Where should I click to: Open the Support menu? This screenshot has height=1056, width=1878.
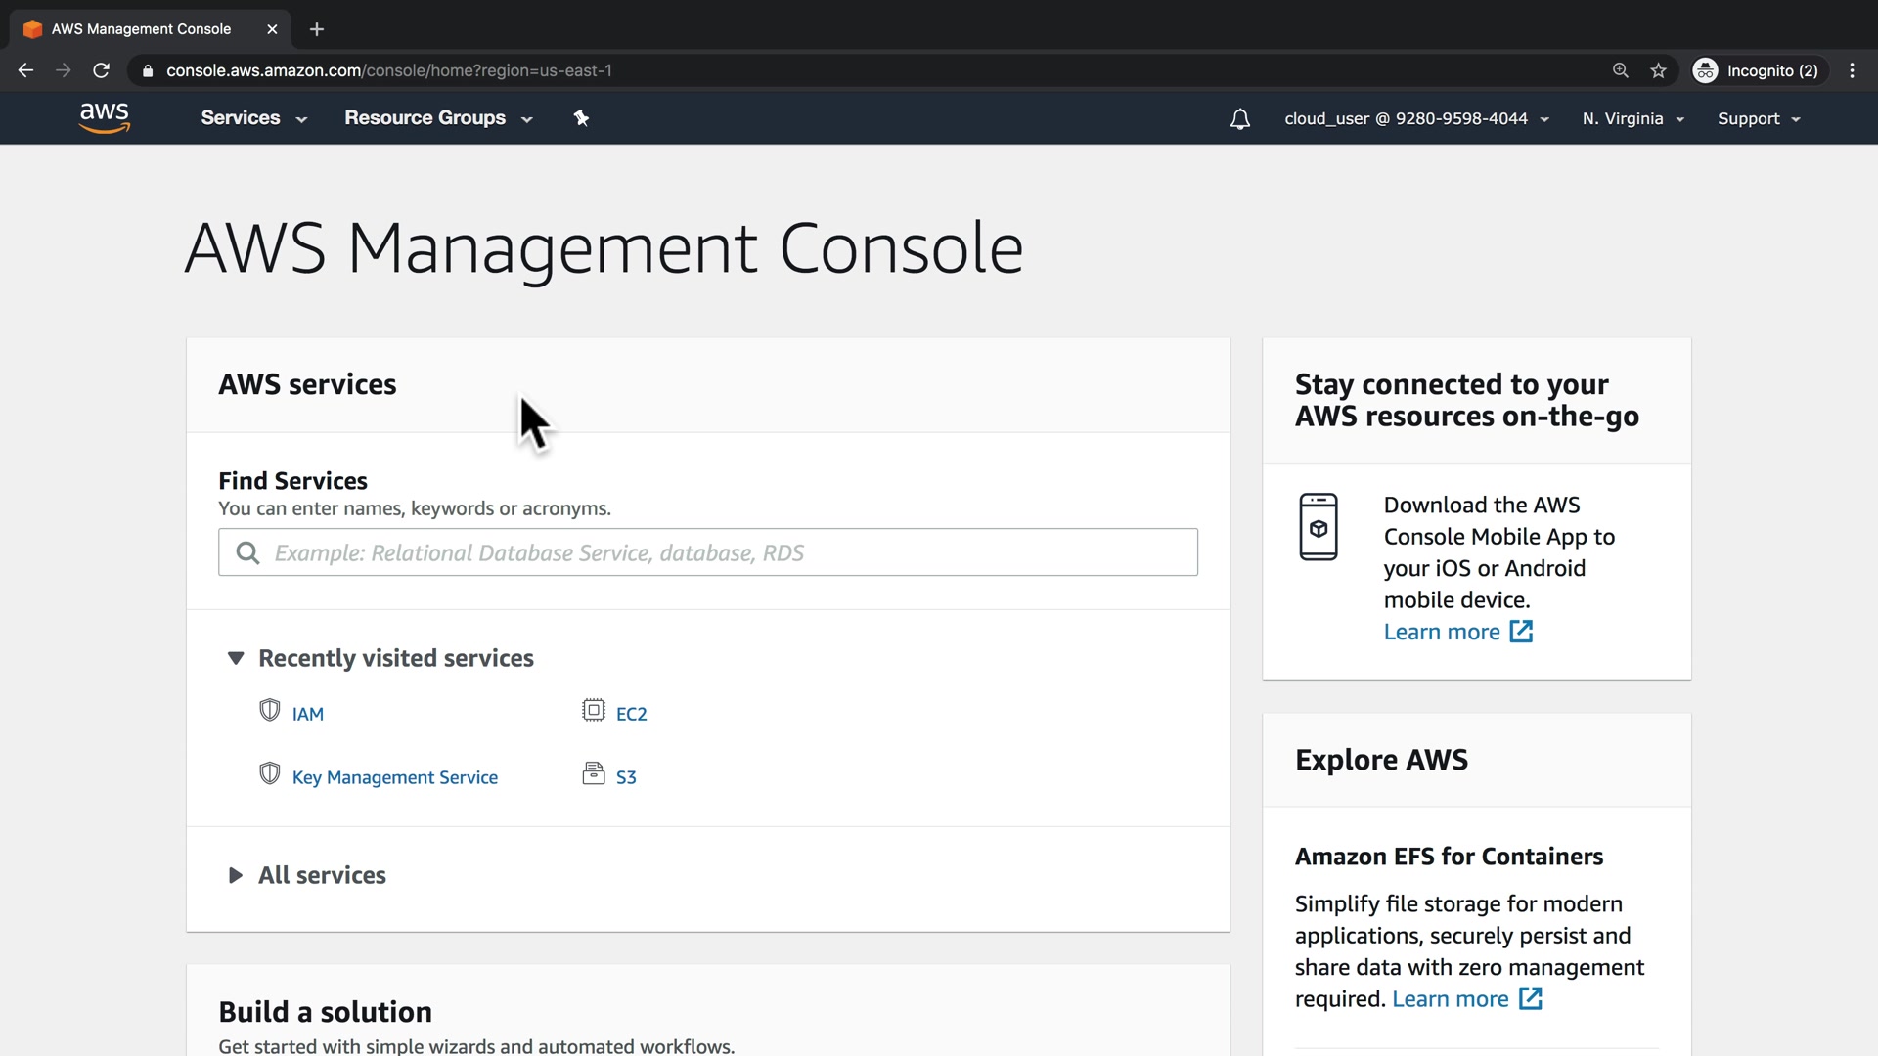tap(1758, 119)
